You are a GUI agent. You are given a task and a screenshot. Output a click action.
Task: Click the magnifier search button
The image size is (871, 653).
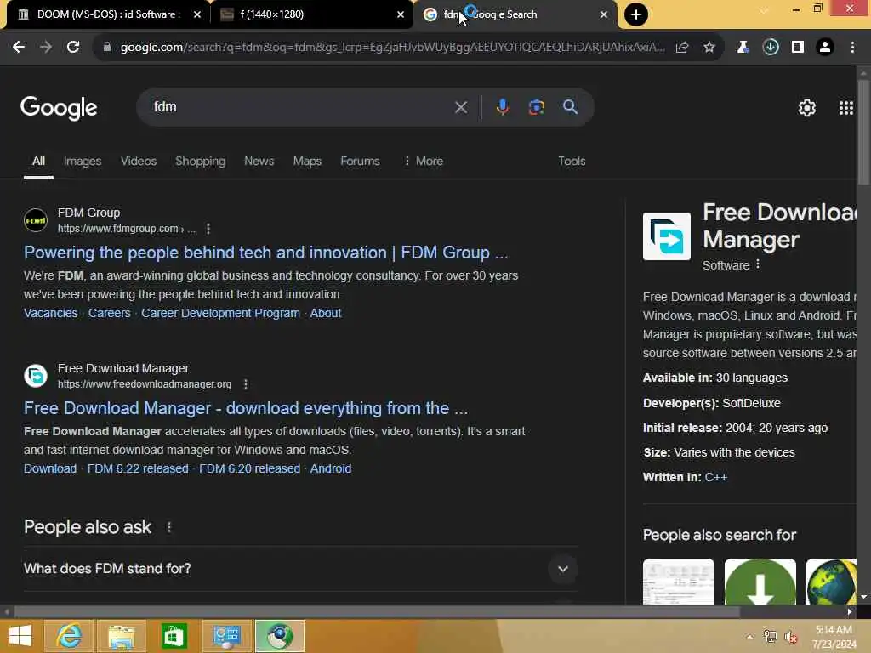pos(570,107)
